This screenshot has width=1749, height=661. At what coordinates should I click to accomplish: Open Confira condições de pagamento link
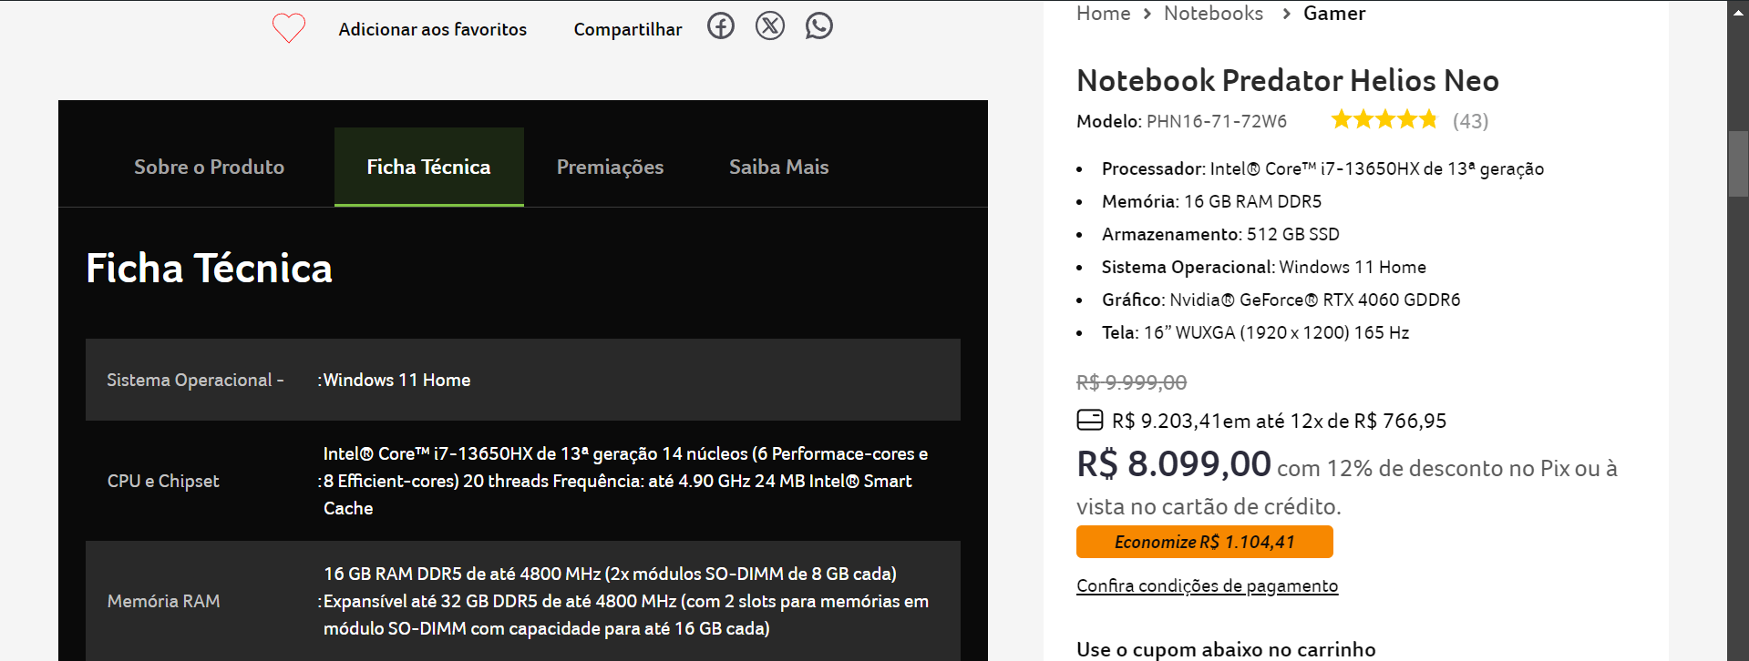point(1207,585)
